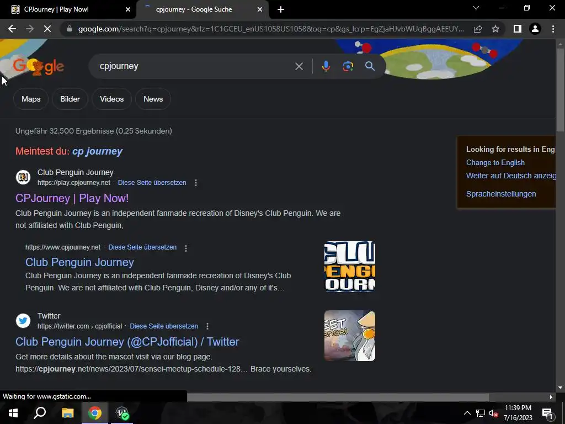This screenshot has width=565, height=424.
Task: Open File Explorer from the taskbar
Action: point(67,413)
